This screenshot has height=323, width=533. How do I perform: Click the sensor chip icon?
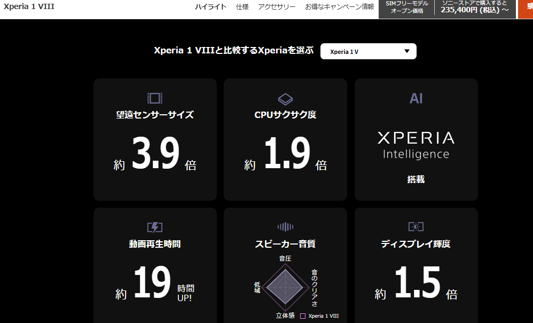(155, 98)
